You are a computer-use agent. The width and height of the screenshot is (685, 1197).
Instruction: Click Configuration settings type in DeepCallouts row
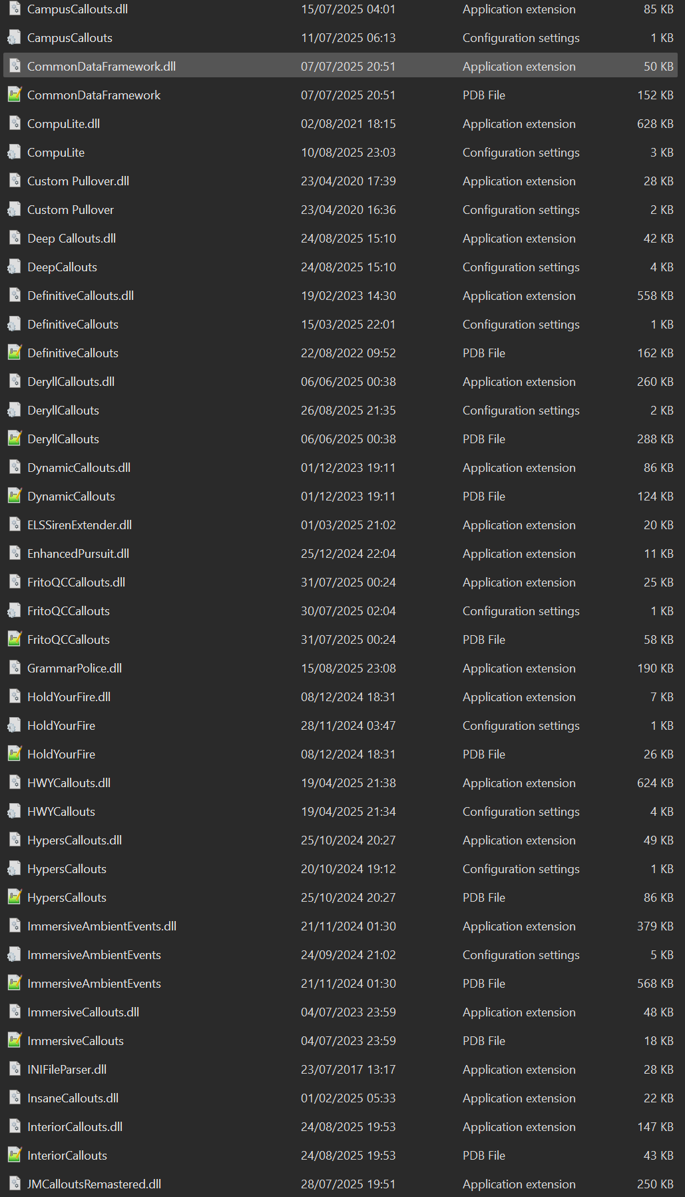tap(521, 267)
